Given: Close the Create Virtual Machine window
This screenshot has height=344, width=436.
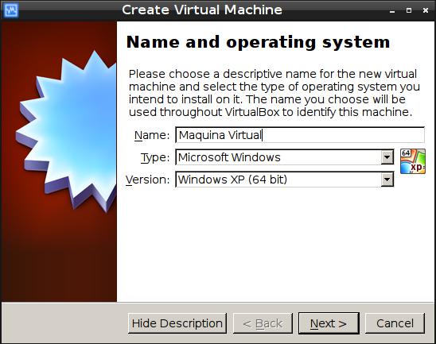Looking at the screenshot, I should [426, 10].
